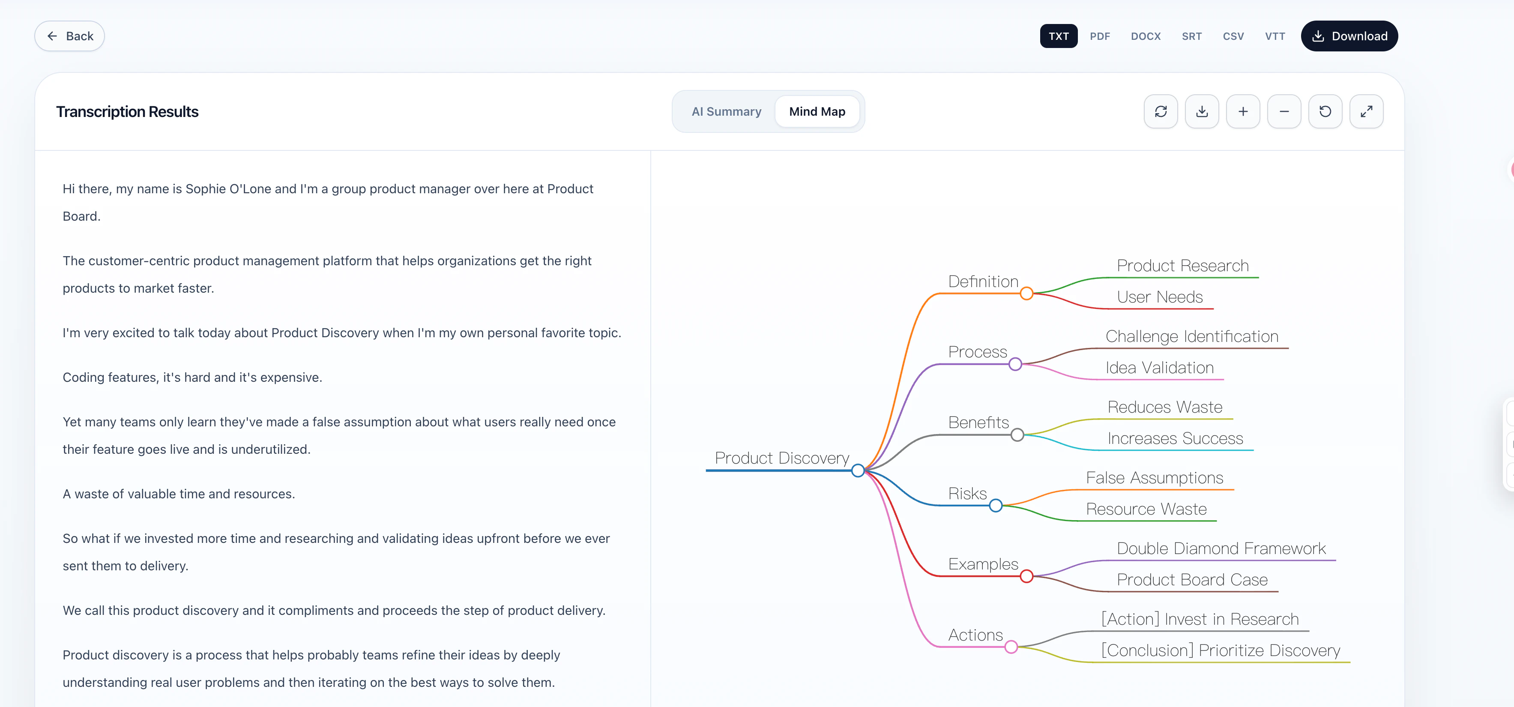Image resolution: width=1514 pixels, height=707 pixels.
Task: Click the Risks node connector circle
Action: click(995, 506)
